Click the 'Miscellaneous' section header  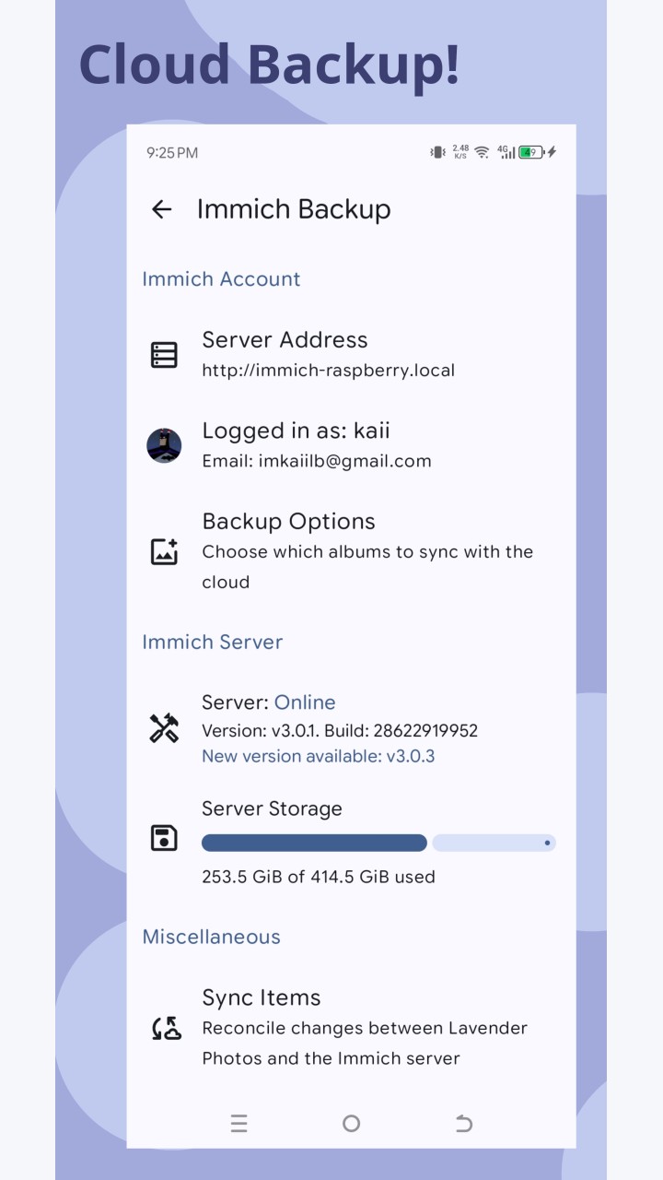click(x=211, y=938)
